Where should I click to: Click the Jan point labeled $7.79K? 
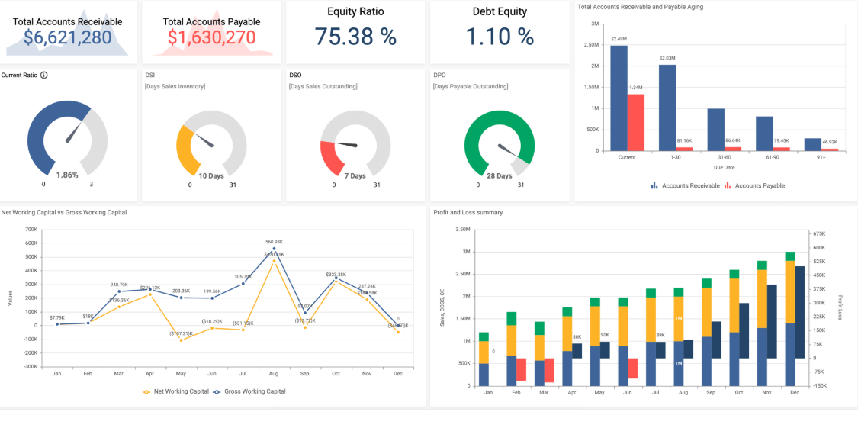[x=56, y=324]
